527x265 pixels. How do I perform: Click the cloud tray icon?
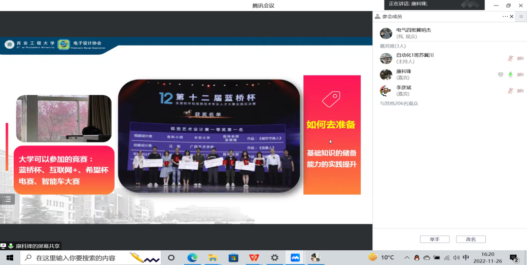pyautogui.click(x=427, y=257)
